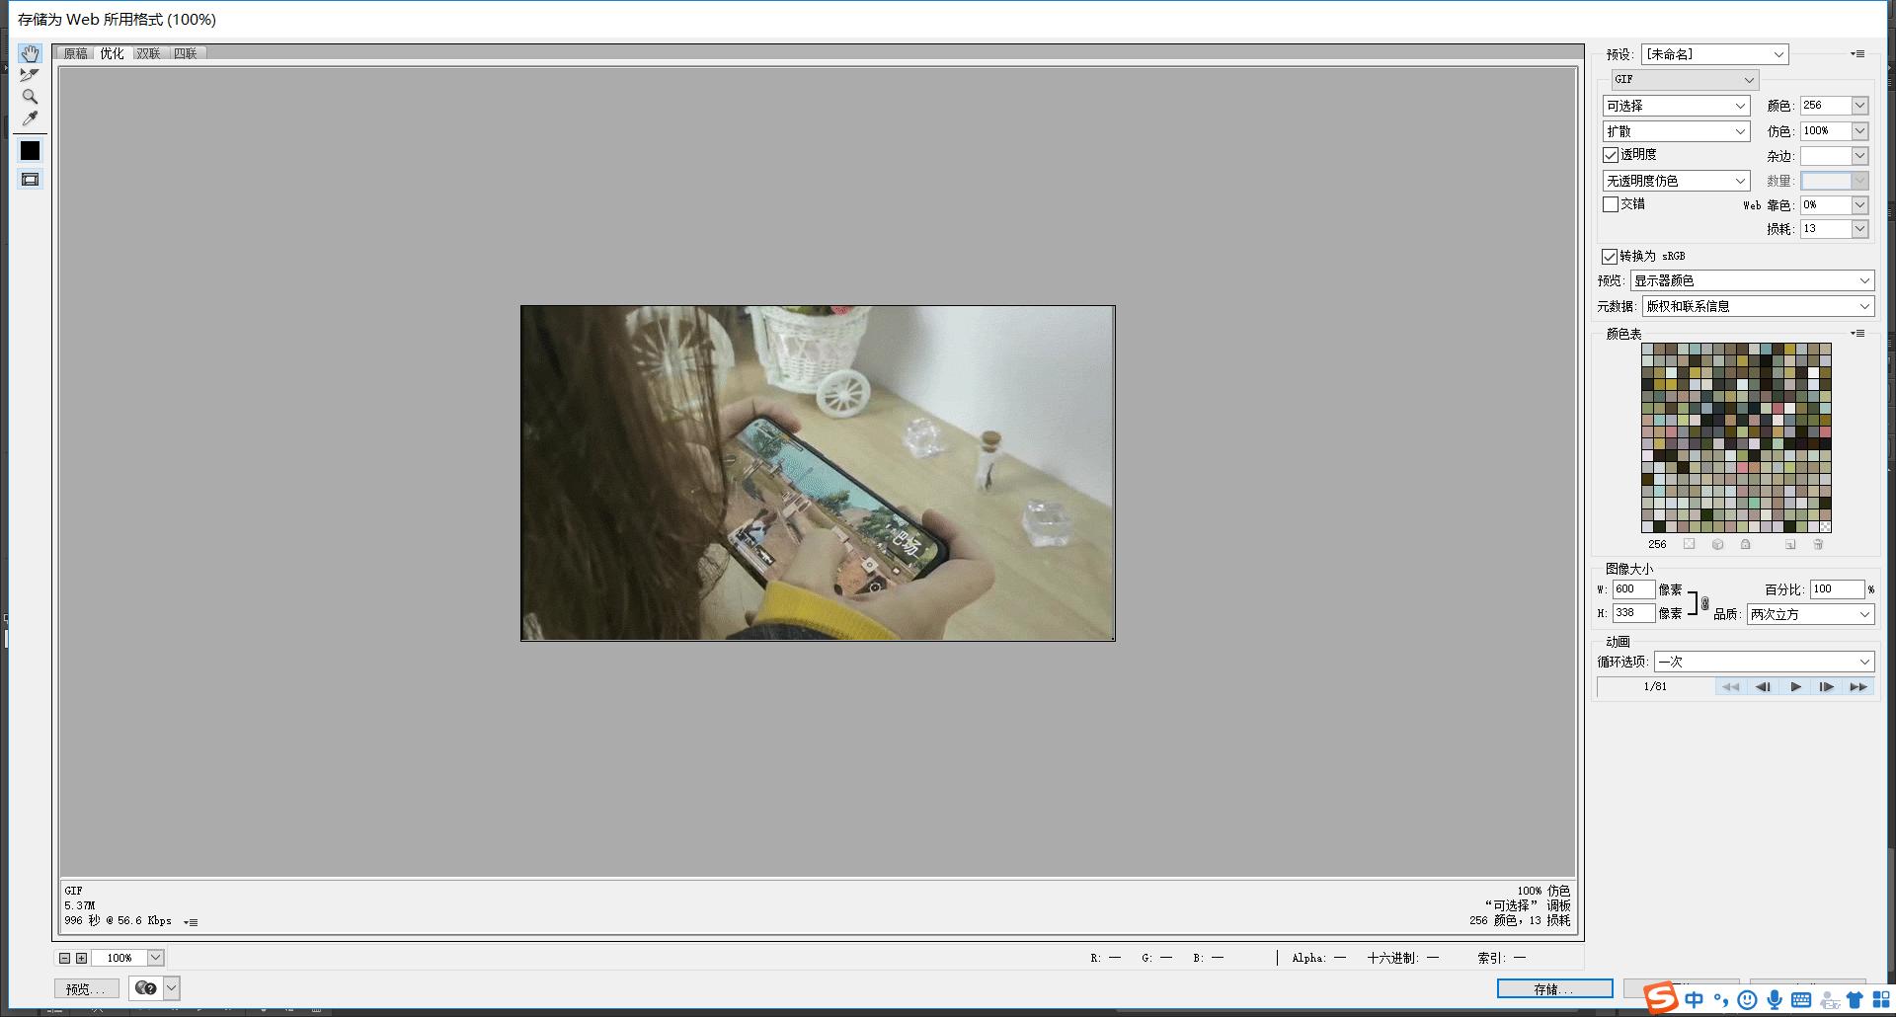Enable the 交错 checkbox
The width and height of the screenshot is (1896, 1017).
pos(1611,204)
